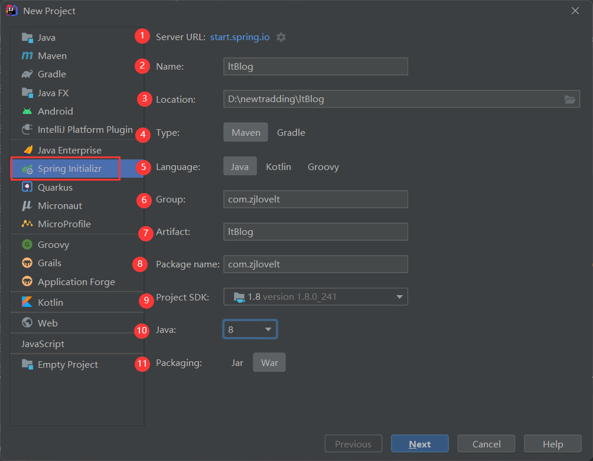Open the Project SDK dropdown
593x461 pixels.
point(316,297)
